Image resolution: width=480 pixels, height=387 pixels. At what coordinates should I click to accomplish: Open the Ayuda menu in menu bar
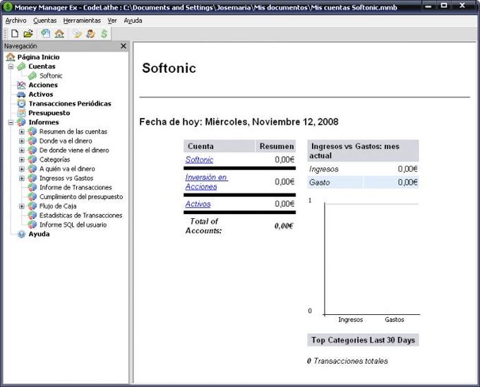[x=133, y=20]
